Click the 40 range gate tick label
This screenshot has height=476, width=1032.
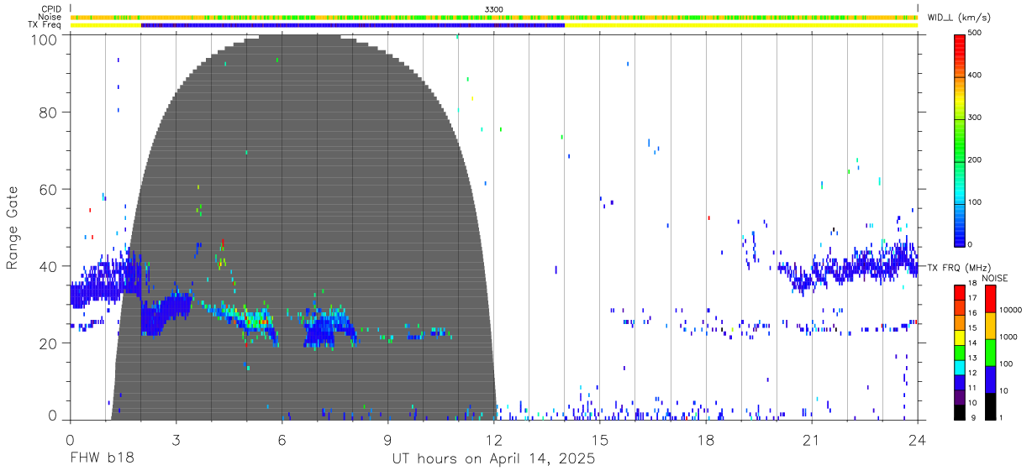point(50,267)
